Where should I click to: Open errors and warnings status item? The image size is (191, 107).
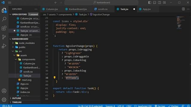[x=7, y=106]
